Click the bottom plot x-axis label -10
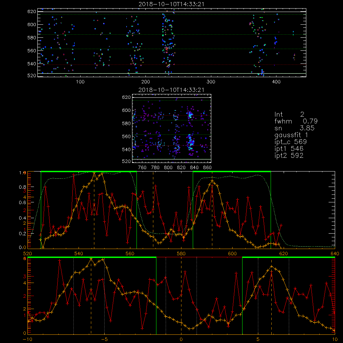This screenshot has width=343, height=343. [x=27, y=339]
